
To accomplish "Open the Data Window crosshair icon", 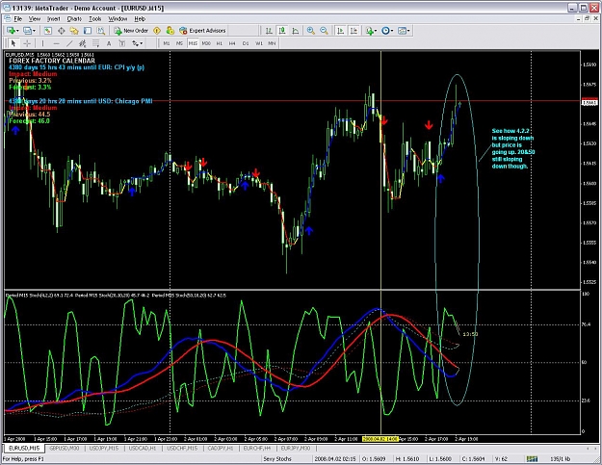I will tap(61, 31).
